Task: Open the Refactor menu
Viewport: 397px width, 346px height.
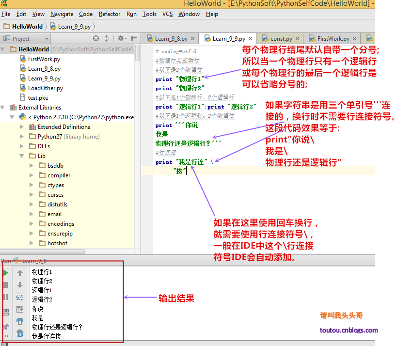Action: 110,14
